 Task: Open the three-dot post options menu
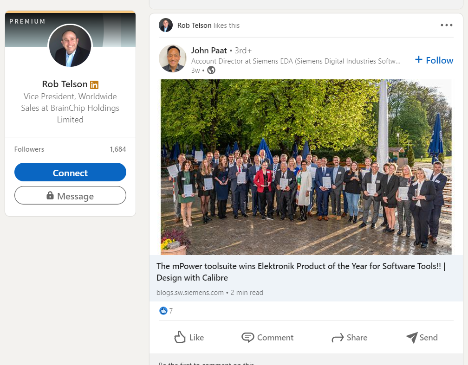446,25
